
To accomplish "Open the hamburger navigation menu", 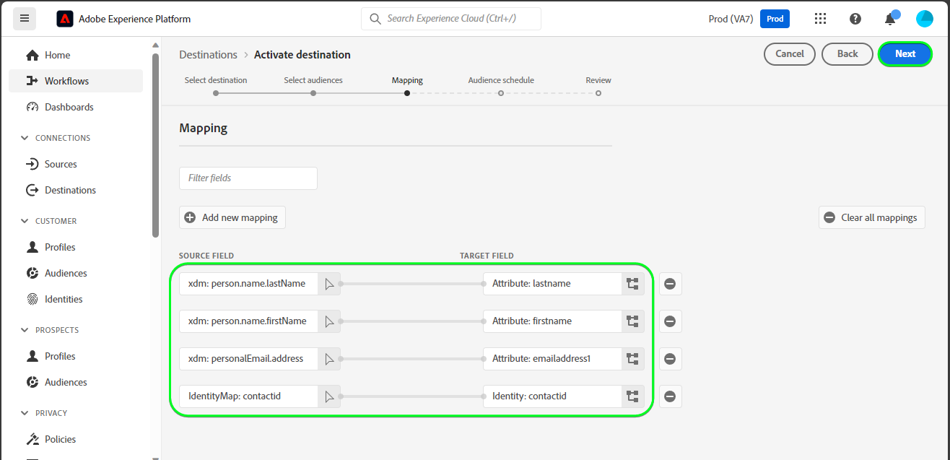I will pos(25,19).
